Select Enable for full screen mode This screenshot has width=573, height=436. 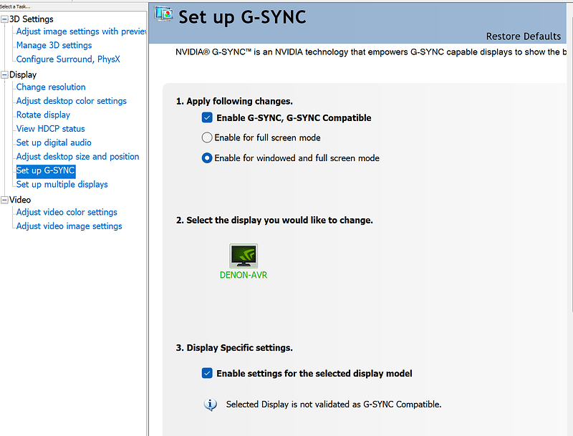[x=207, y=137]
